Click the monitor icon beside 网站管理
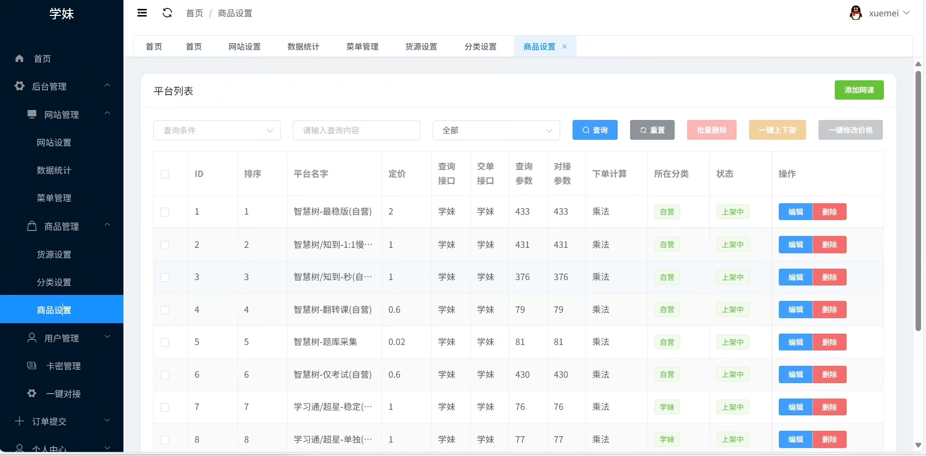The width and height of the screenshot is (926, 456). 32,114
